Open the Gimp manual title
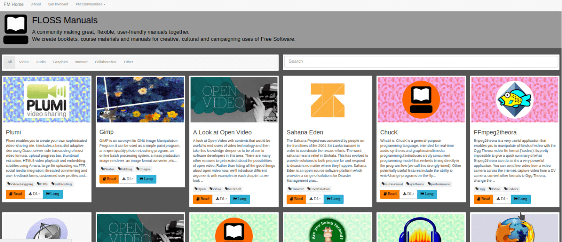 107,132
